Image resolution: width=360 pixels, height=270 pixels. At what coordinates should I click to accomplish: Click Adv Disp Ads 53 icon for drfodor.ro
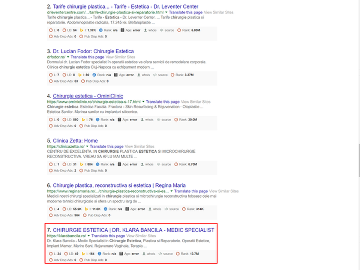[51, 81]
